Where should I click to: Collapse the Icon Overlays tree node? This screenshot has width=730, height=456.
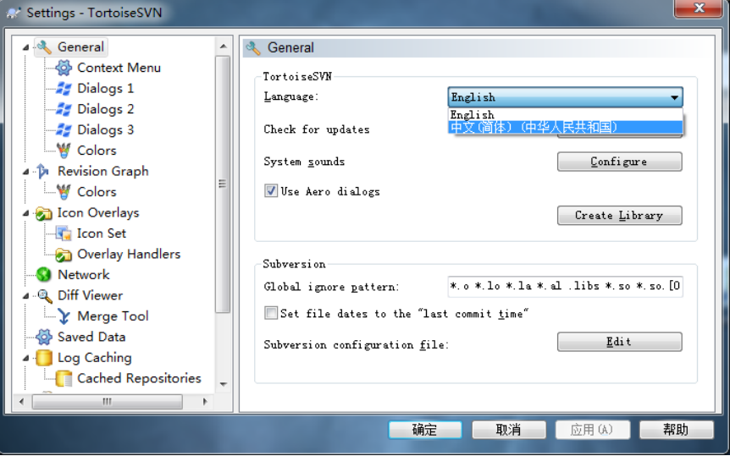click(x=26, y=213)
